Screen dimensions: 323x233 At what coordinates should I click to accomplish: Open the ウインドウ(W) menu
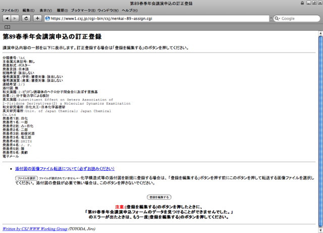pos(108,10)
